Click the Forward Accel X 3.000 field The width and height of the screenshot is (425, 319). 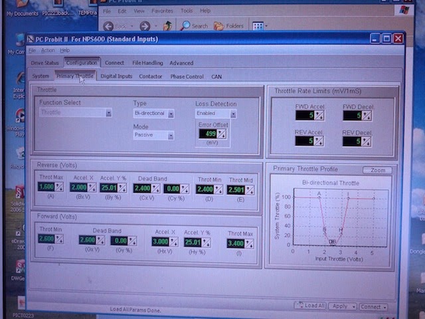(161, 242)
